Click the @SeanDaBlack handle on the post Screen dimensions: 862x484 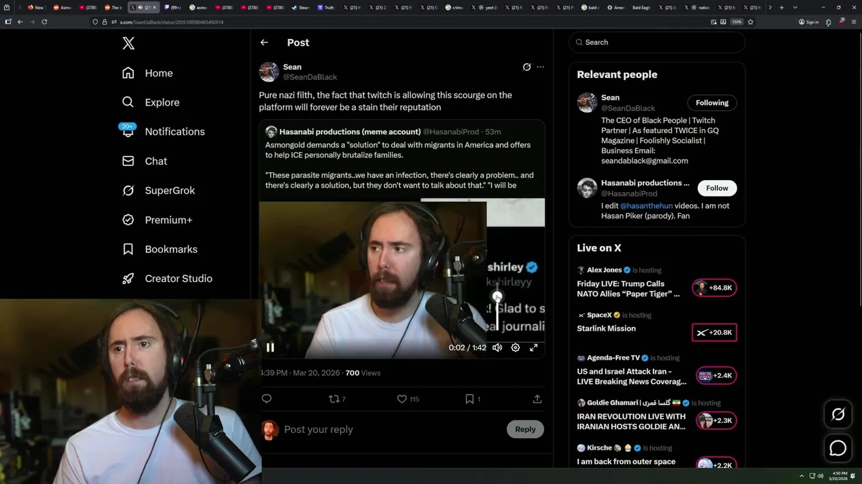[x=310, y=77]
